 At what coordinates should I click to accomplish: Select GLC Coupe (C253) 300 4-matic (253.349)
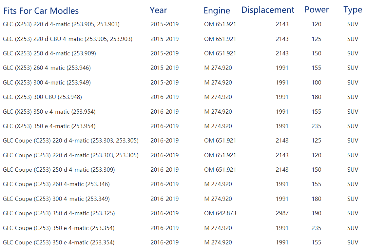coord(56,199)
